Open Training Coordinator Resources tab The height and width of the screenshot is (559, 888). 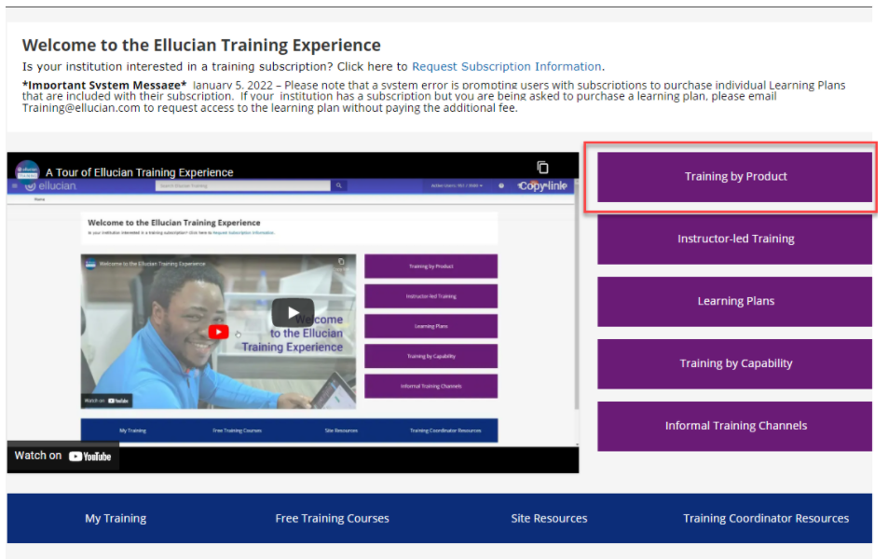click(x=766, y=518)
